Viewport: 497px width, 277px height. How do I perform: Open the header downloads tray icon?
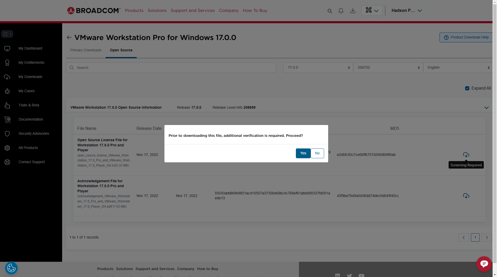click(353, 11)
